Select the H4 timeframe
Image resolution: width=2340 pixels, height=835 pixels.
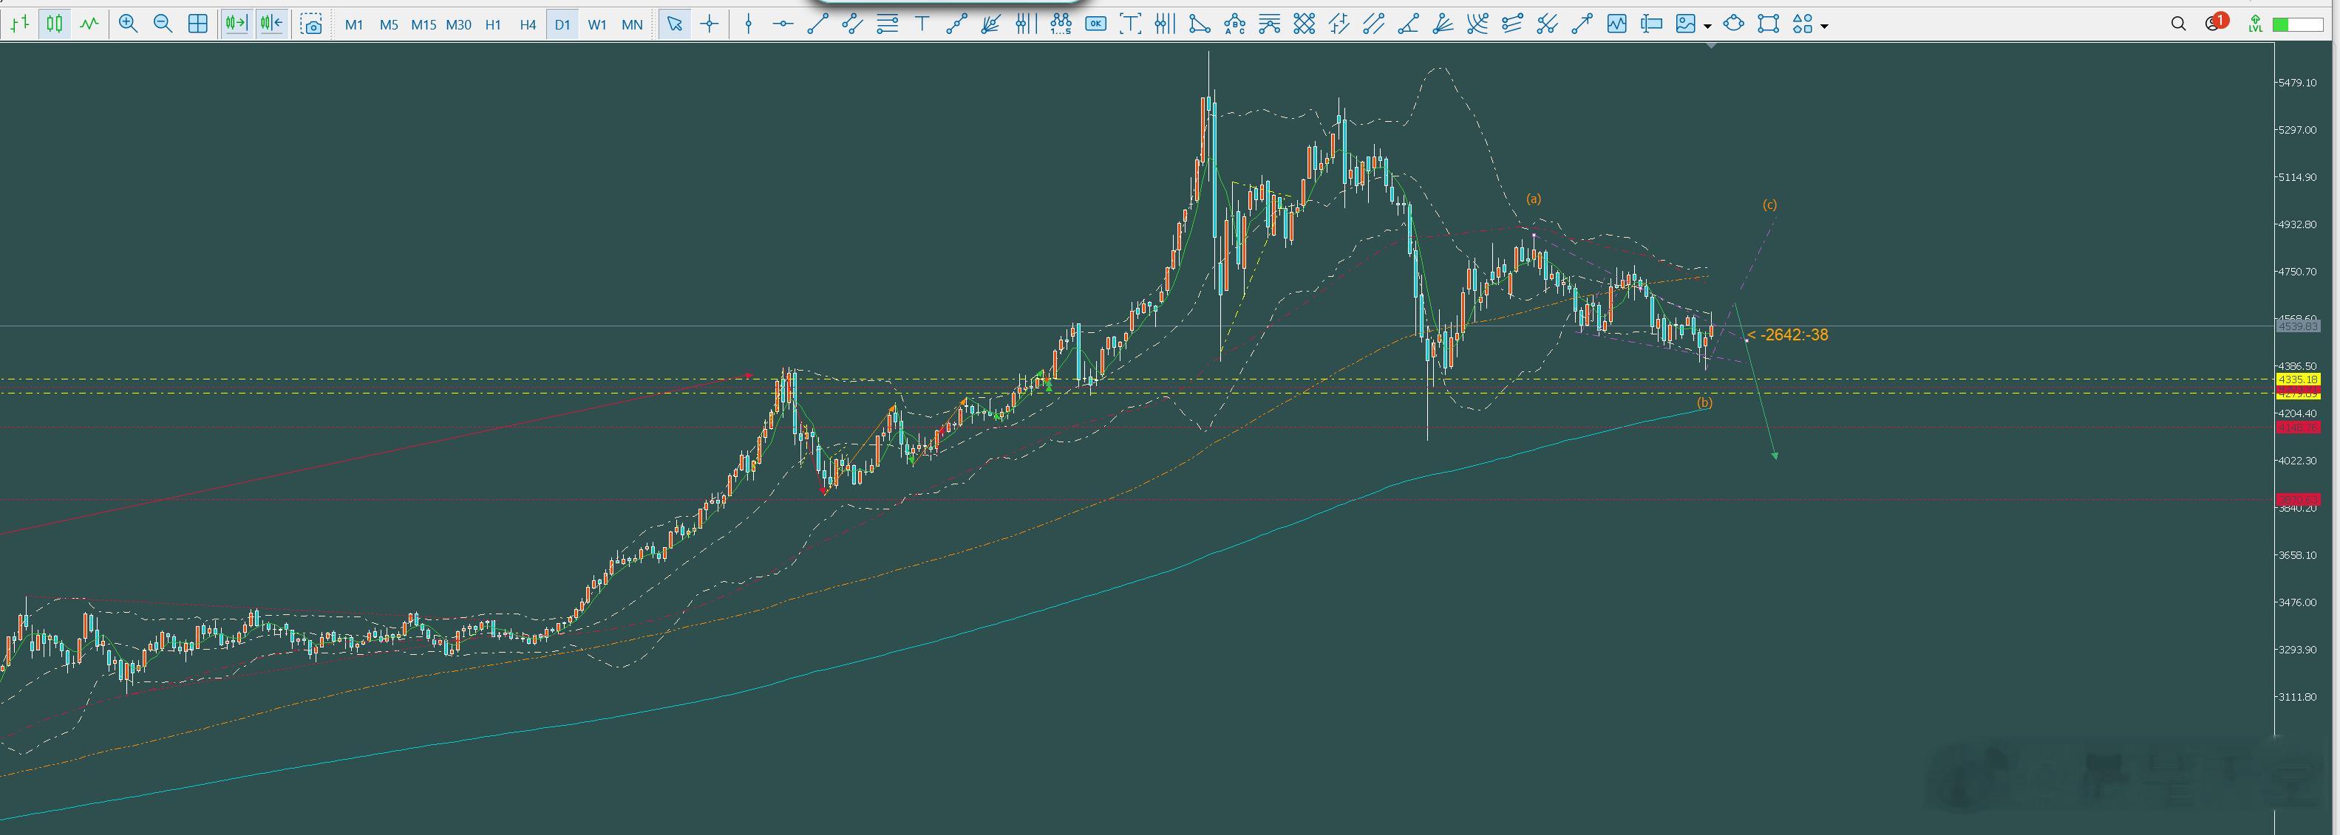click(528, 24)
